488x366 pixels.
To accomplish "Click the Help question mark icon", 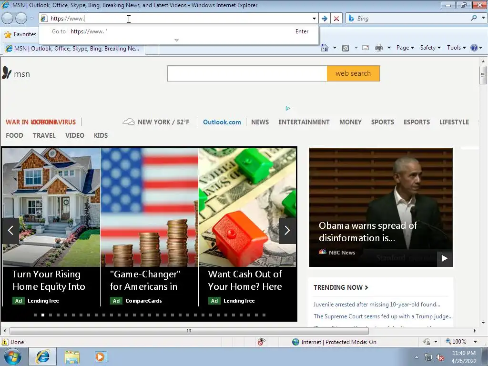I will (474, 48).
